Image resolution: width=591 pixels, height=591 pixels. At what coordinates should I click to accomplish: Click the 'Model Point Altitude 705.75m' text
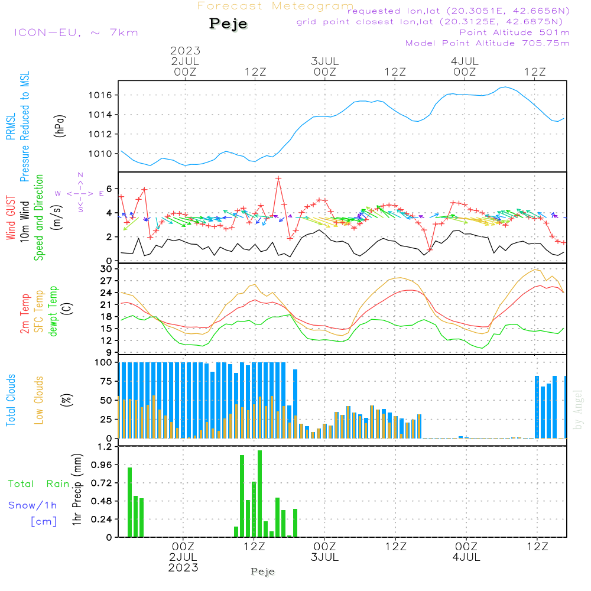point(488,43)
